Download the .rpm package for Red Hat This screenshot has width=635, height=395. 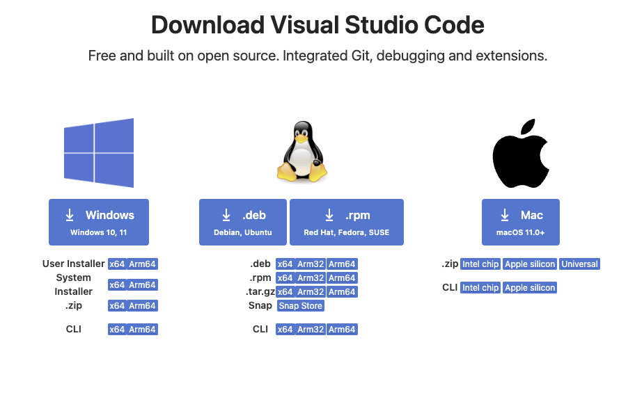pyautogui.click(x=347, y=222)
